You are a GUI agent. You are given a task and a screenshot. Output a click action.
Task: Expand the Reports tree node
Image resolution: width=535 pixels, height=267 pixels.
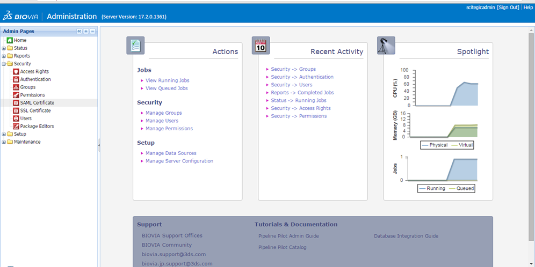pyautogui.click(x=4, y=56)
